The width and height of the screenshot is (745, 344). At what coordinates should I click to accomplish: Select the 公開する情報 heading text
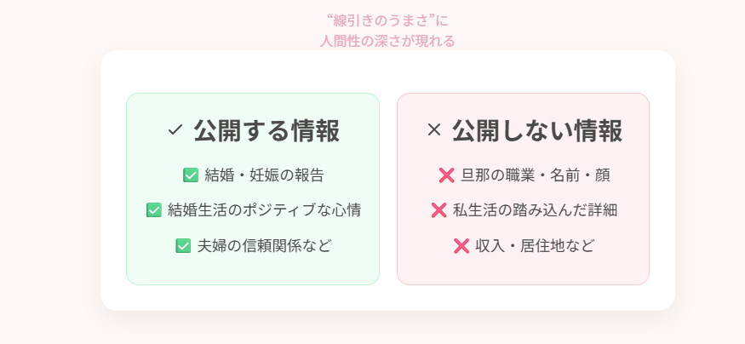tap(266, 130)
